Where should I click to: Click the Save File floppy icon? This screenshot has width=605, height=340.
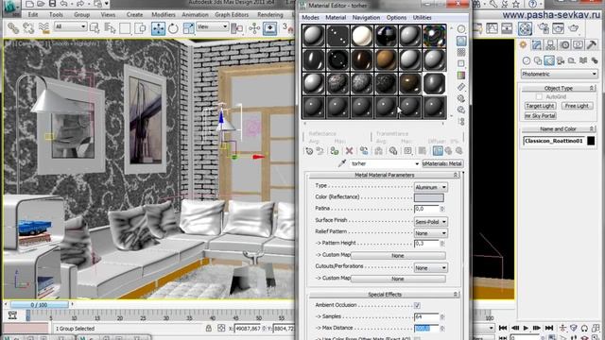pyautogui.click(x=53, y=4)
